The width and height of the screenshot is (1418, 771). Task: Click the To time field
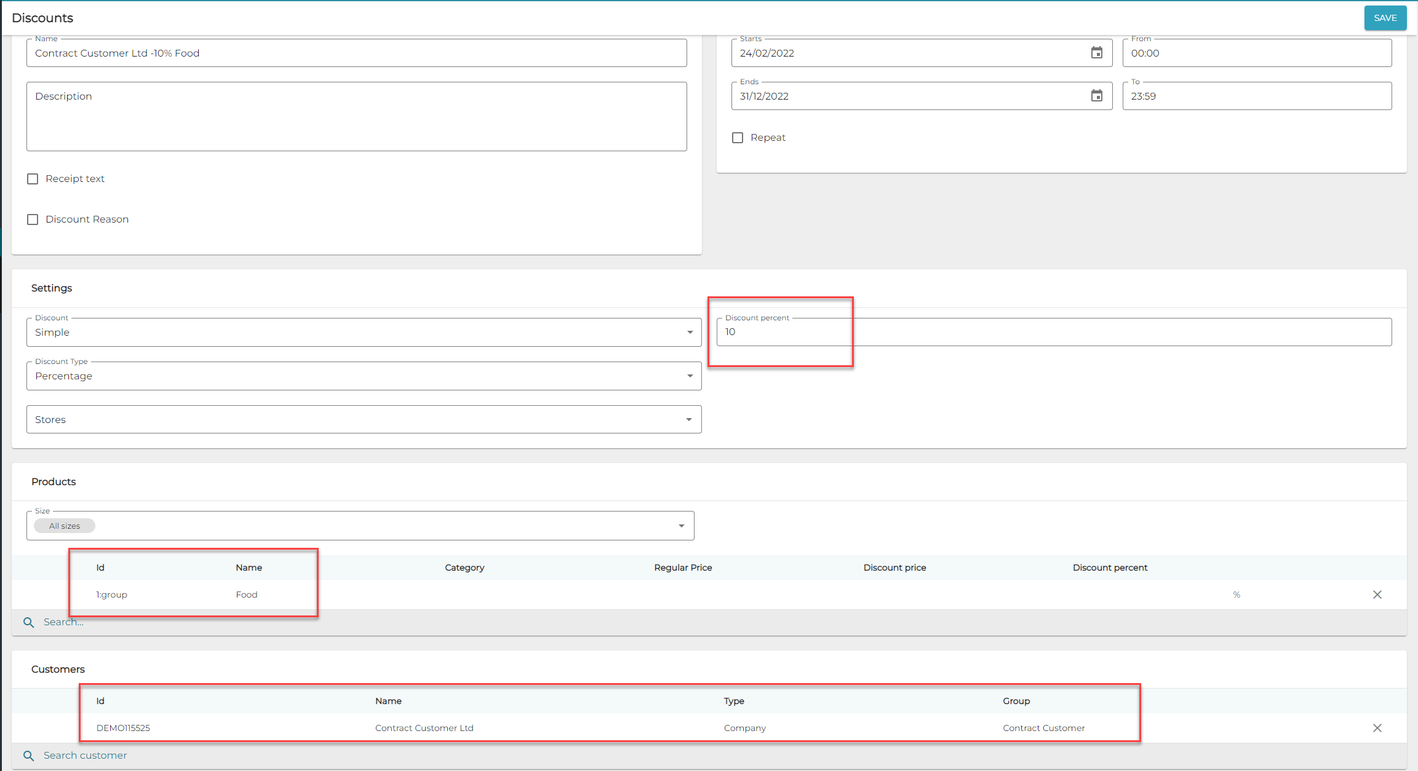tap(1256, 97)
